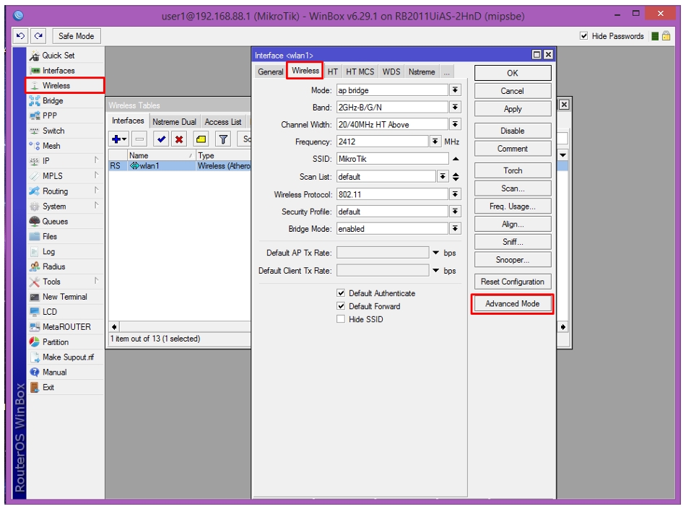The width and height of the screenshot is (686, 509).
Task: Click the blue checkmark enable icon
Action: click(x=162, y=139)
